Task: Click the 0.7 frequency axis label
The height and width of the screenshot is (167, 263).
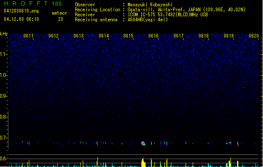Action: coord(4,138)
